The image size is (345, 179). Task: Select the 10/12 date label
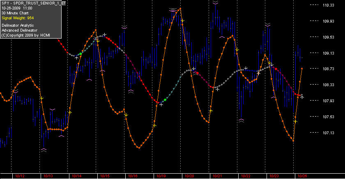[x=20, y=176]
